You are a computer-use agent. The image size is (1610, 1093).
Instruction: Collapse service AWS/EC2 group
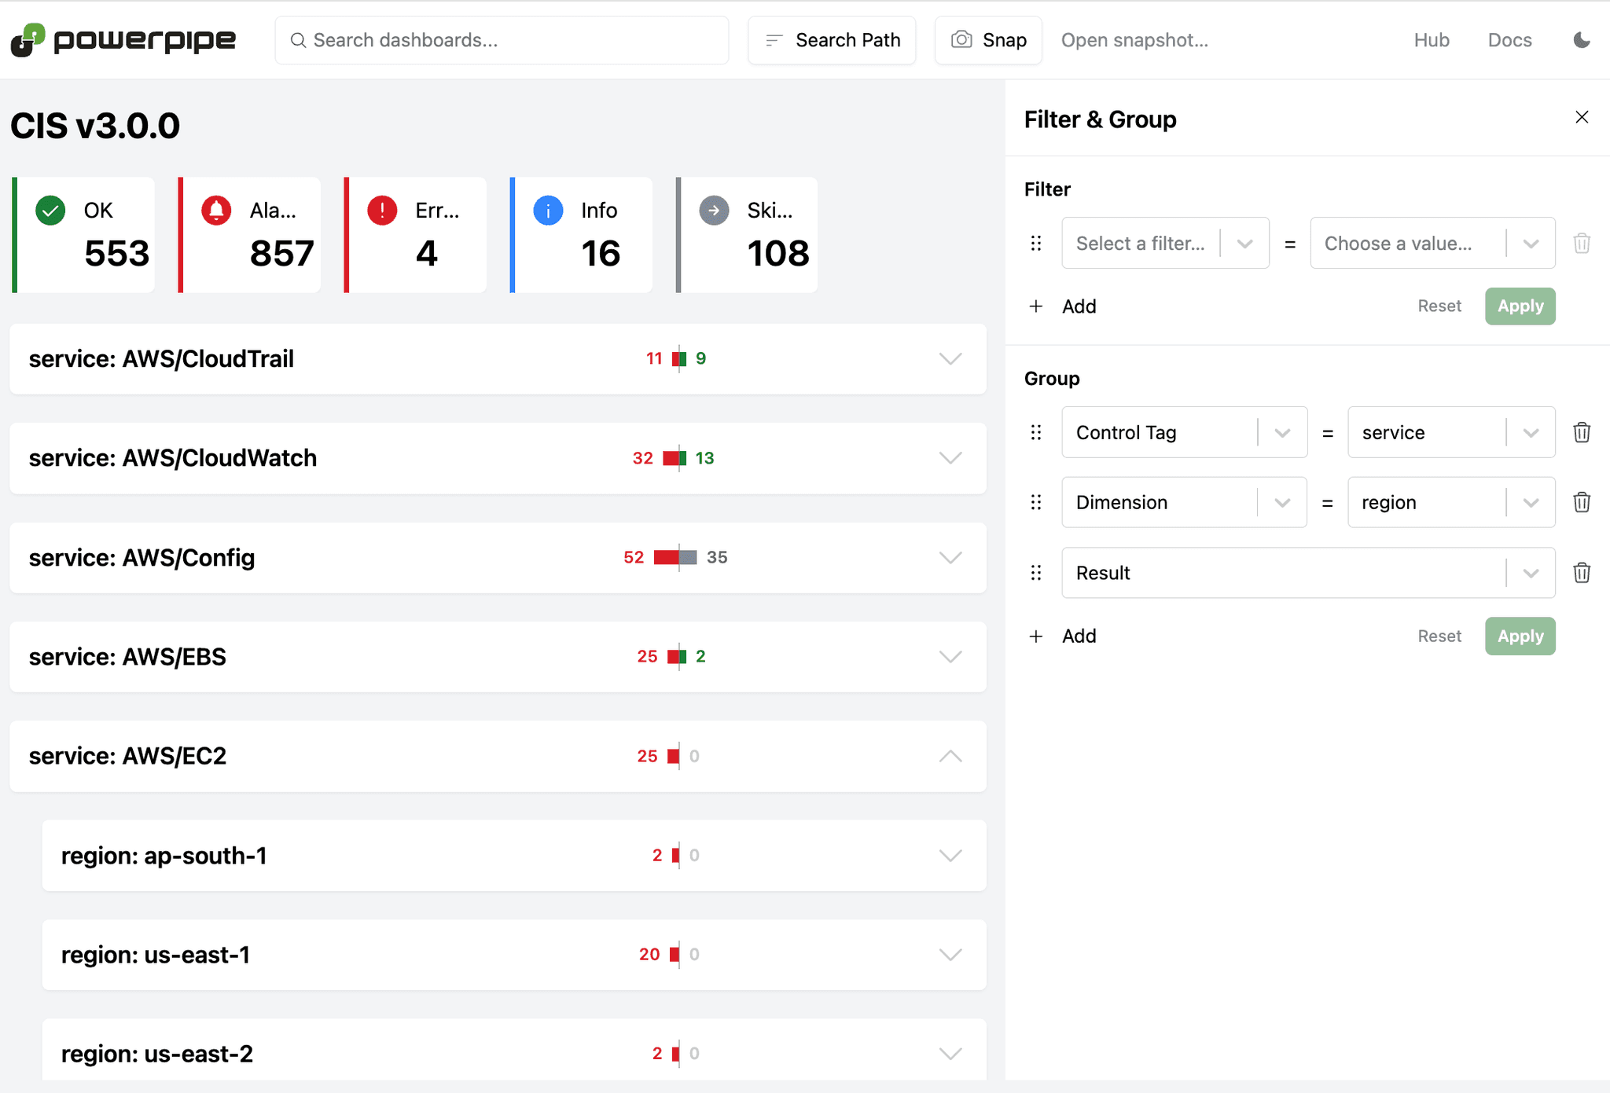tap(950, 756)
